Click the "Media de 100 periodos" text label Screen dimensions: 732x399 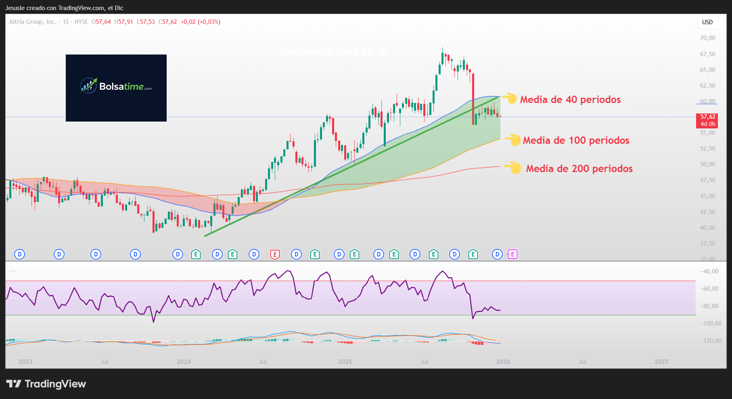576,141
